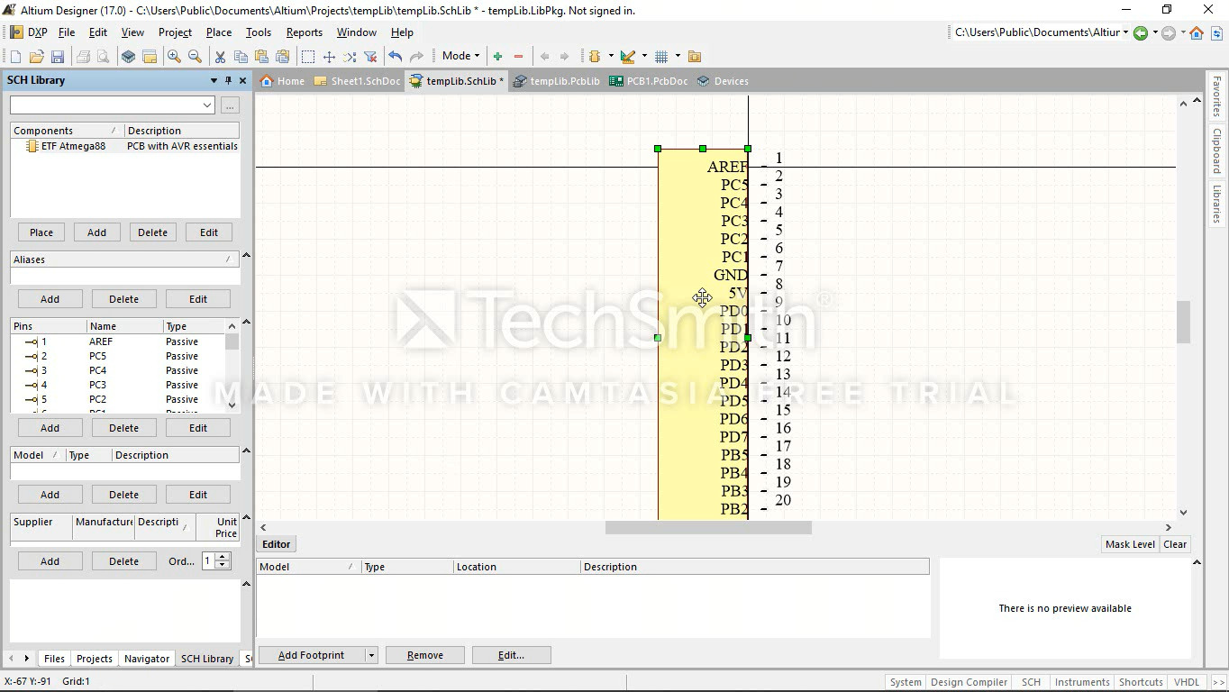Image resolution: width=1229 pixels, height=692 pixels.
Task: Open the Place menu
Action: 218,32
